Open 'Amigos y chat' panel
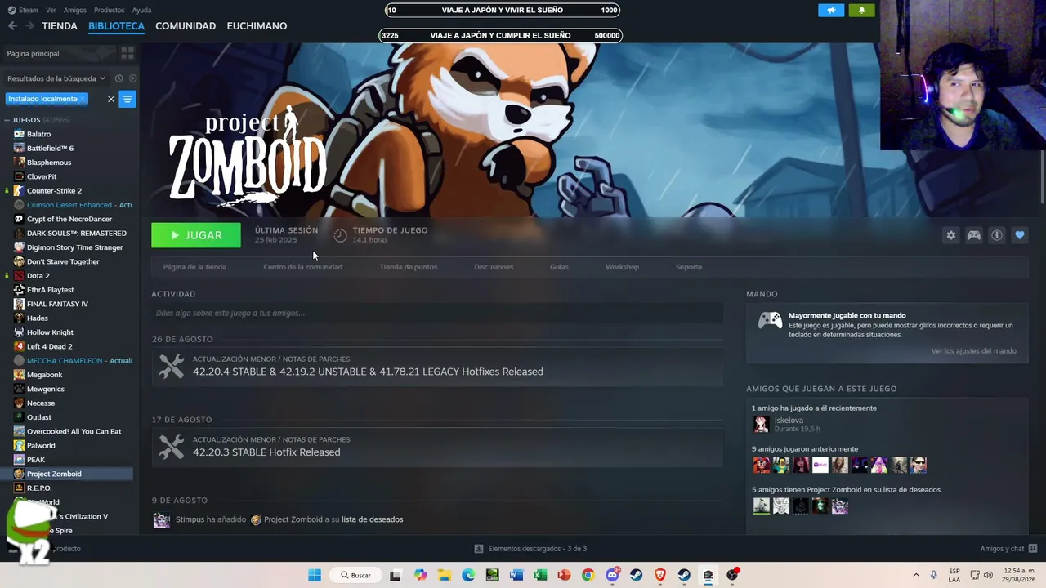1046x588 pixels. tap(1008, 549)
